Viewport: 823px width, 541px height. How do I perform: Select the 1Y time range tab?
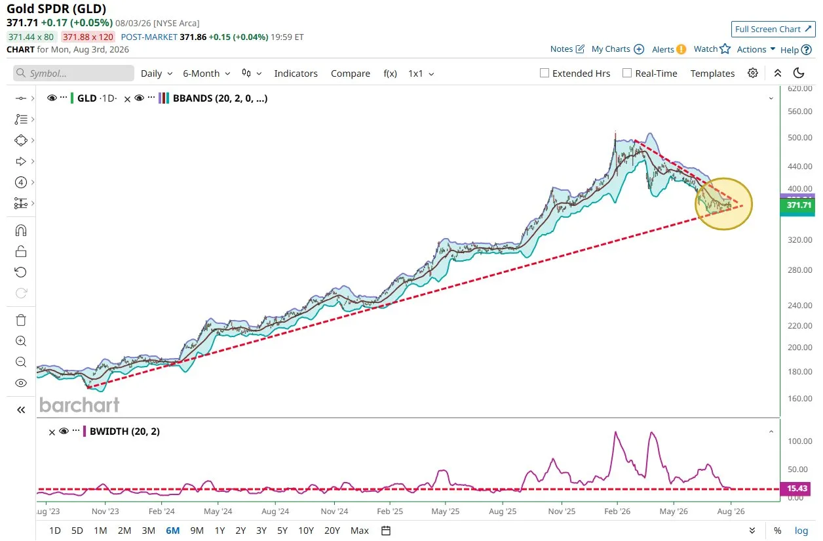point(220,531)
